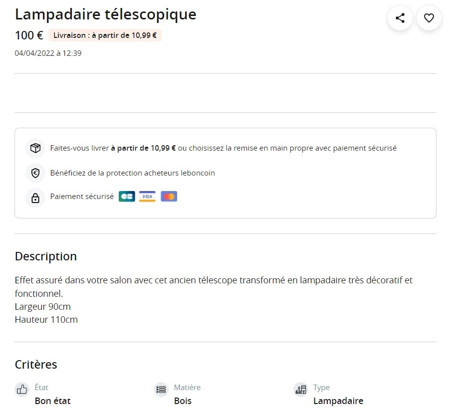
Task: Click the secure payment padlock icon
Action: (35, 198)
